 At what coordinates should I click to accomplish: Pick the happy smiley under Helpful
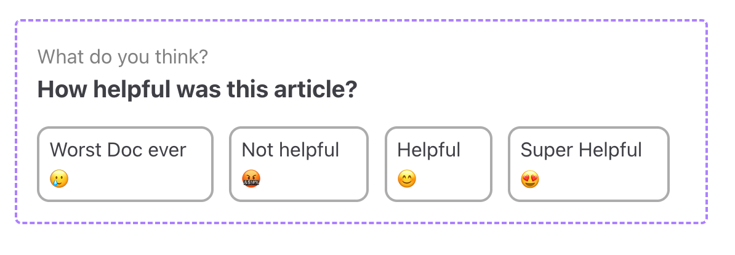coord(407,179)
